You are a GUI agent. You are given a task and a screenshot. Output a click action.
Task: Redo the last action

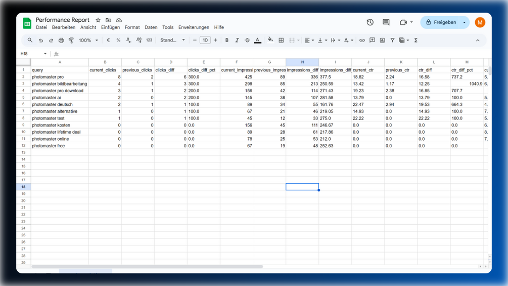click(51, 40)
